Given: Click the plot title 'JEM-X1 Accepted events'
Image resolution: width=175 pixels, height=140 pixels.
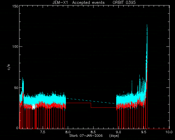Looking at the screenshot, I should click(x=78, y=2).
